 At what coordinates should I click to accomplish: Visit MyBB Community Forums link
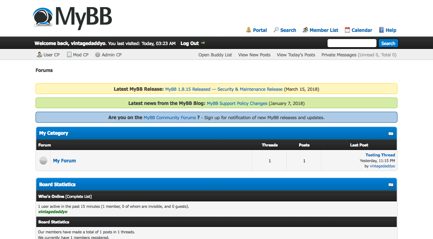[x=170, y=117]
